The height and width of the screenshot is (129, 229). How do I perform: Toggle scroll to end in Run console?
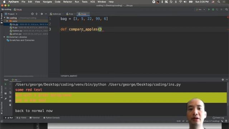10,97
